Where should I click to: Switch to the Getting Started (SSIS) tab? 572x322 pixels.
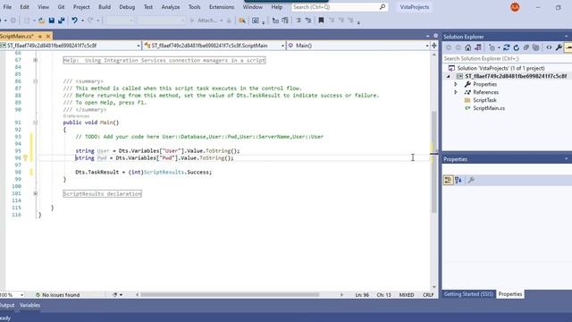coord(468,294)
